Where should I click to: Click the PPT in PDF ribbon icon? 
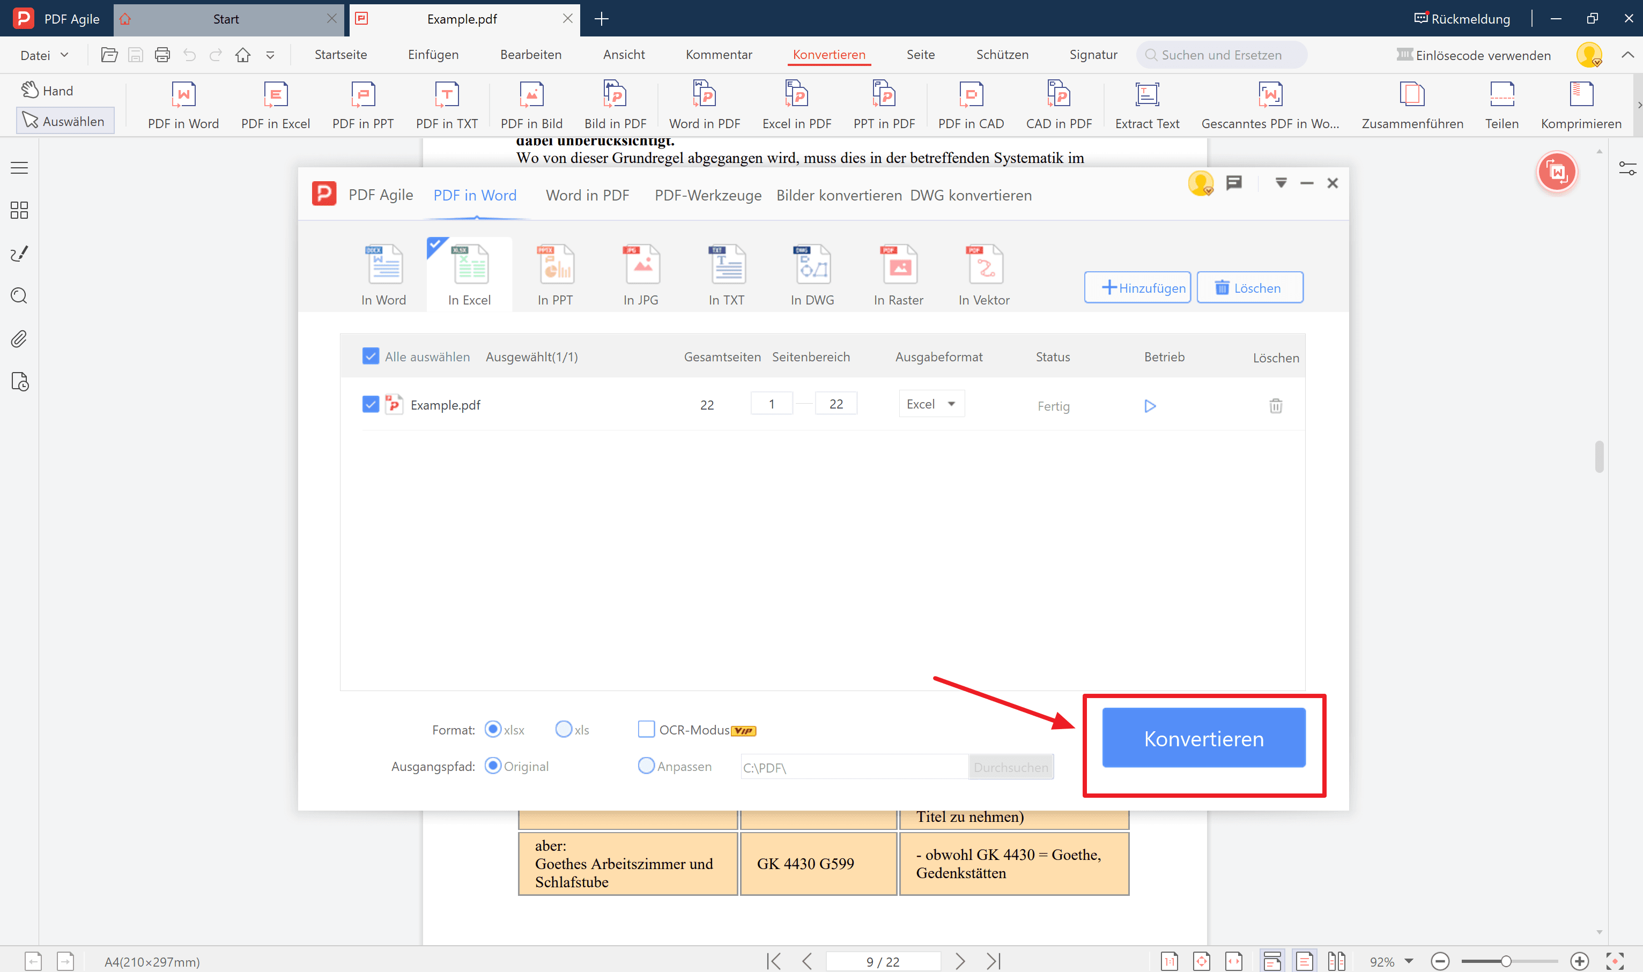pos(884,105)
